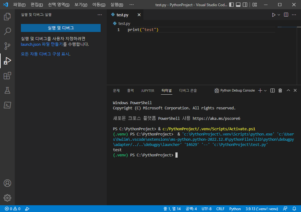Open the Manage gear icon
The height and width of the screenshot is (212, 301).
click(7, 198)
